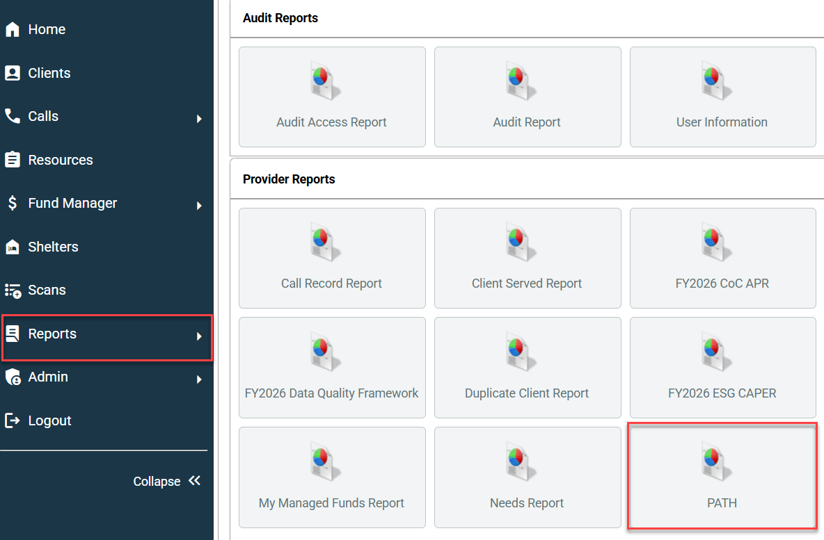Open the Client Served Report
This screenshot has height=540, width=824.
[x=527, y=259]
